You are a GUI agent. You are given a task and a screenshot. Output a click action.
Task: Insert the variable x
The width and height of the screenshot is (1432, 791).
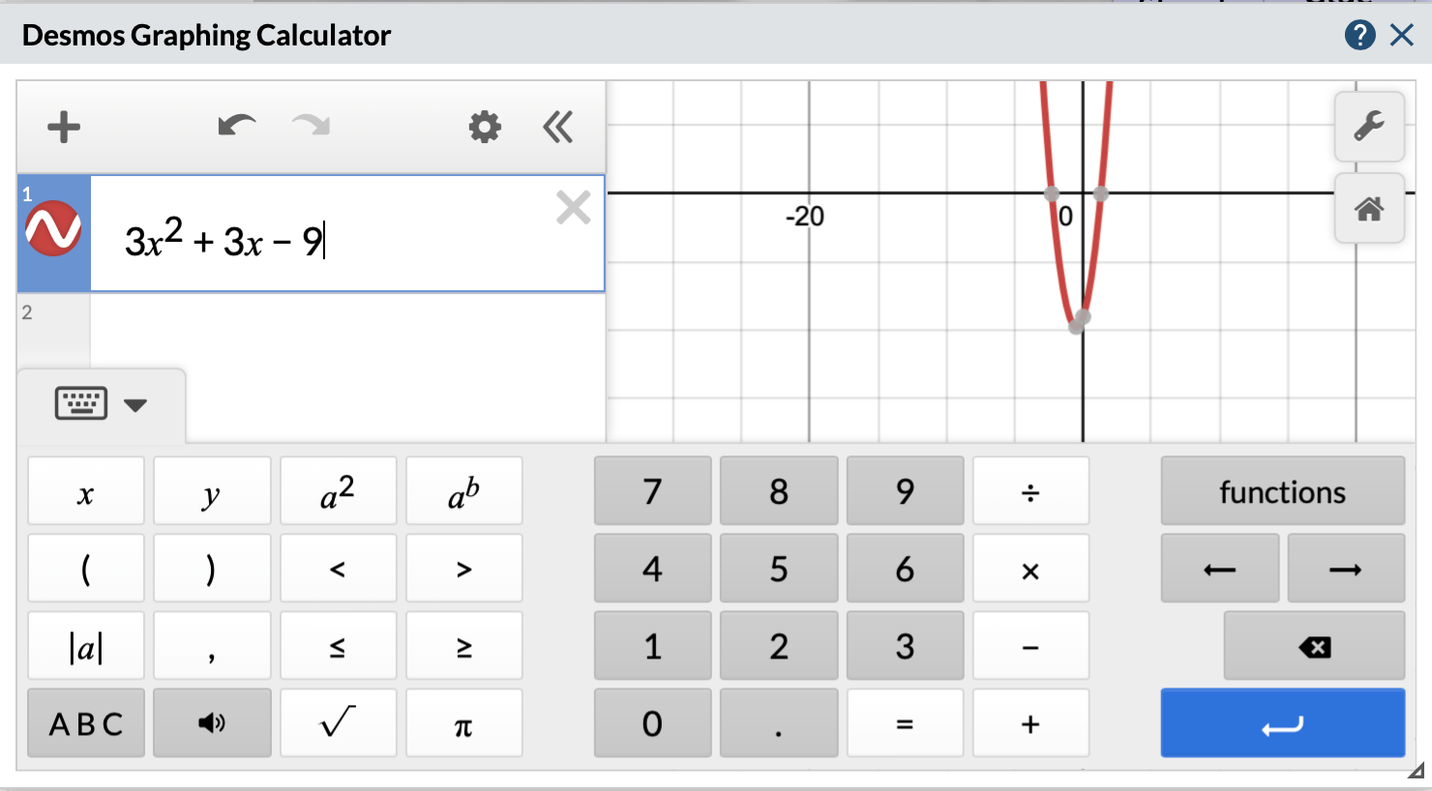[x=86, y=491]
